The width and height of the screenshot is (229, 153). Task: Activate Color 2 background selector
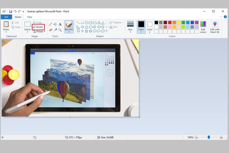coord(150,27)
